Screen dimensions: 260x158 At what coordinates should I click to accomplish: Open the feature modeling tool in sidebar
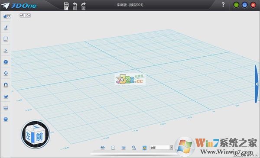(6, 51)
